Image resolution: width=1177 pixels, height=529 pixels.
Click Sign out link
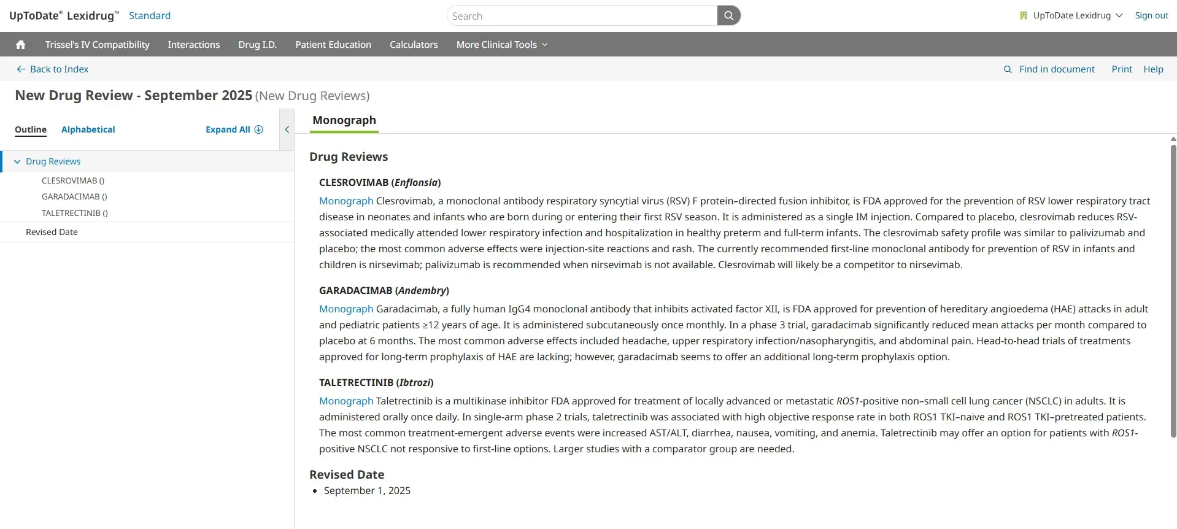click(1151, 15)
